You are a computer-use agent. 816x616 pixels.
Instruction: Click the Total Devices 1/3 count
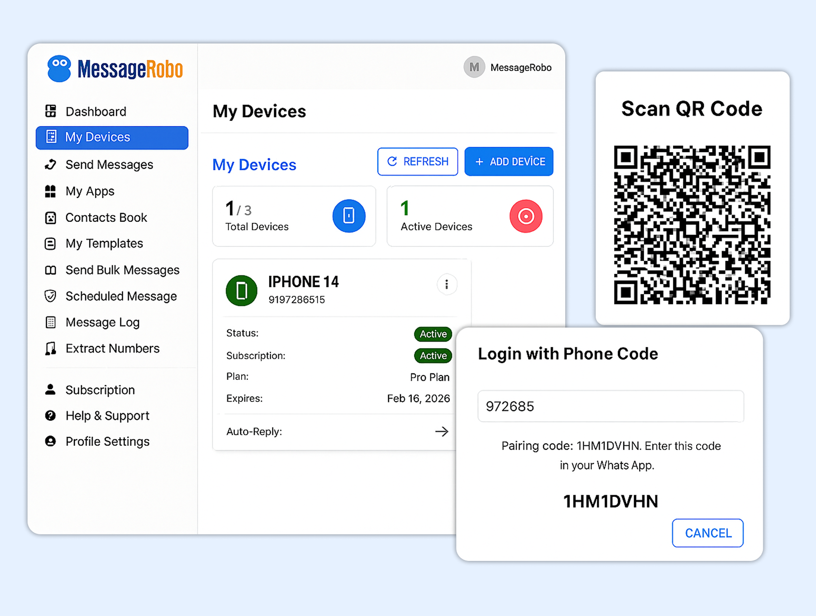pos(238,209)
